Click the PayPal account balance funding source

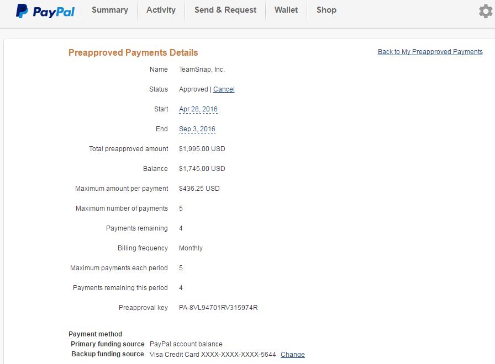[186, 344]
